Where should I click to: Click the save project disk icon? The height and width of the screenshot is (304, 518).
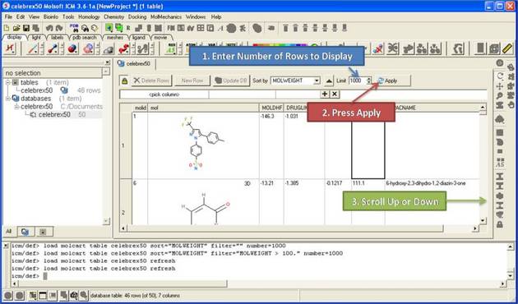26,28
